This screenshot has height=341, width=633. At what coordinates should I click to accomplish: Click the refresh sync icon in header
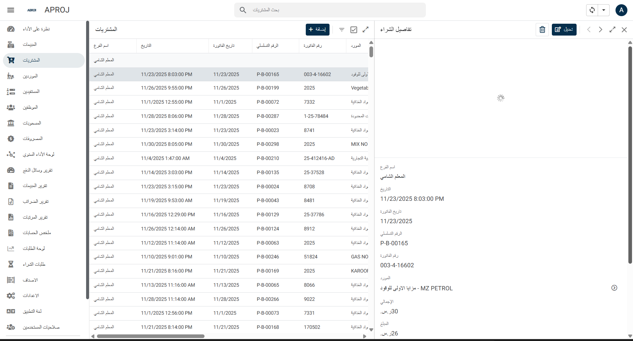tap(592, 10)
